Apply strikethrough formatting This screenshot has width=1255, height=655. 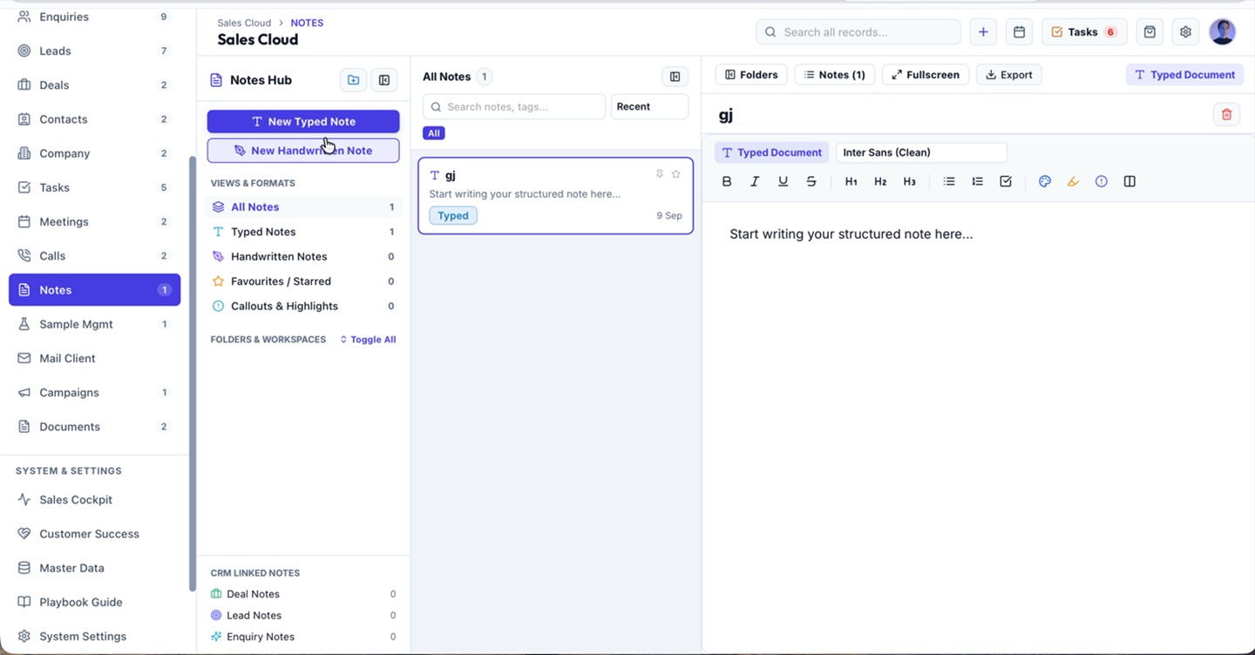[811, 181]
